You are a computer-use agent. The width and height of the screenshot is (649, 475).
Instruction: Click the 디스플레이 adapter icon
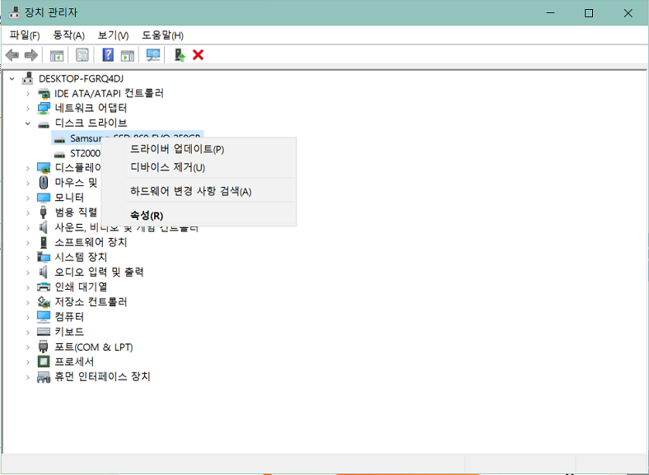click(x=44, y=168)
